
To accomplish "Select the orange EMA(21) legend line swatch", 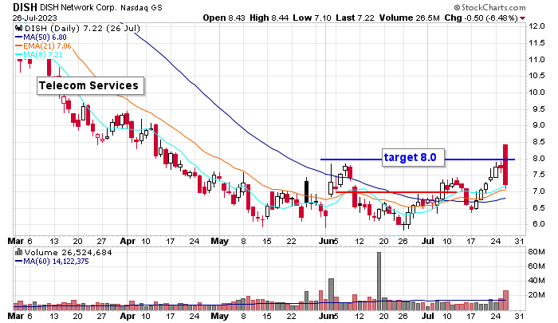I will 19,46.
